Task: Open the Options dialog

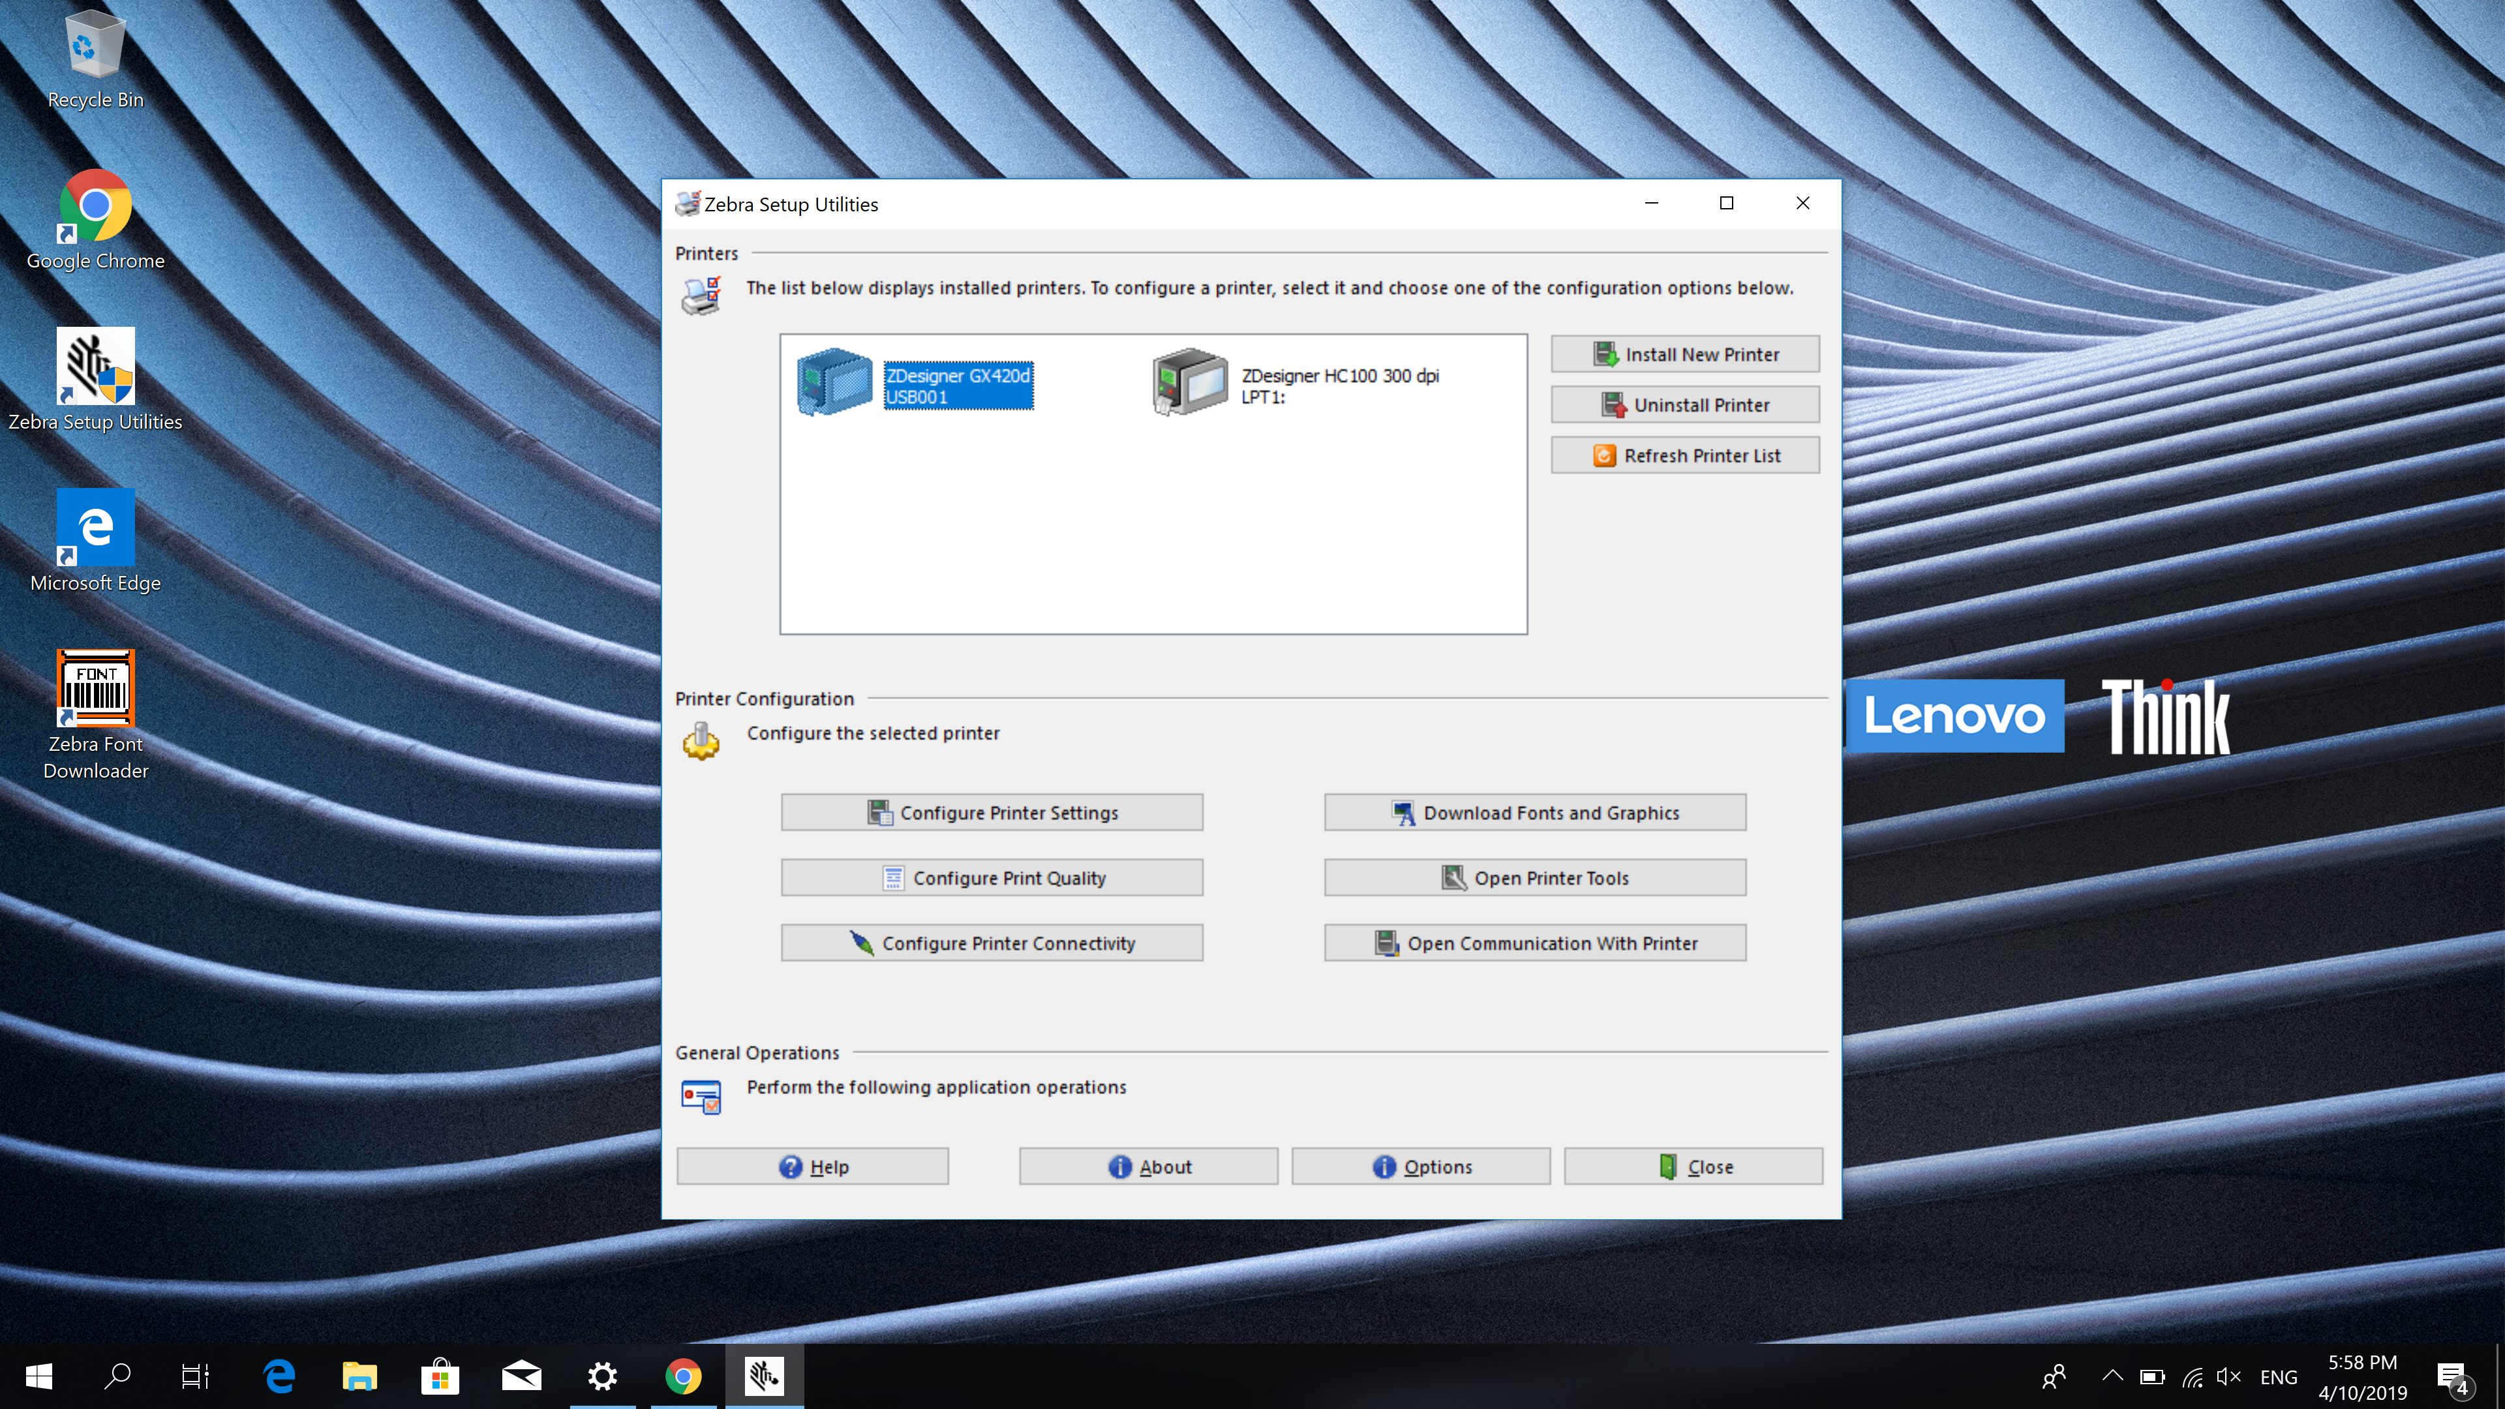Action: [x=1421, y=1166]
